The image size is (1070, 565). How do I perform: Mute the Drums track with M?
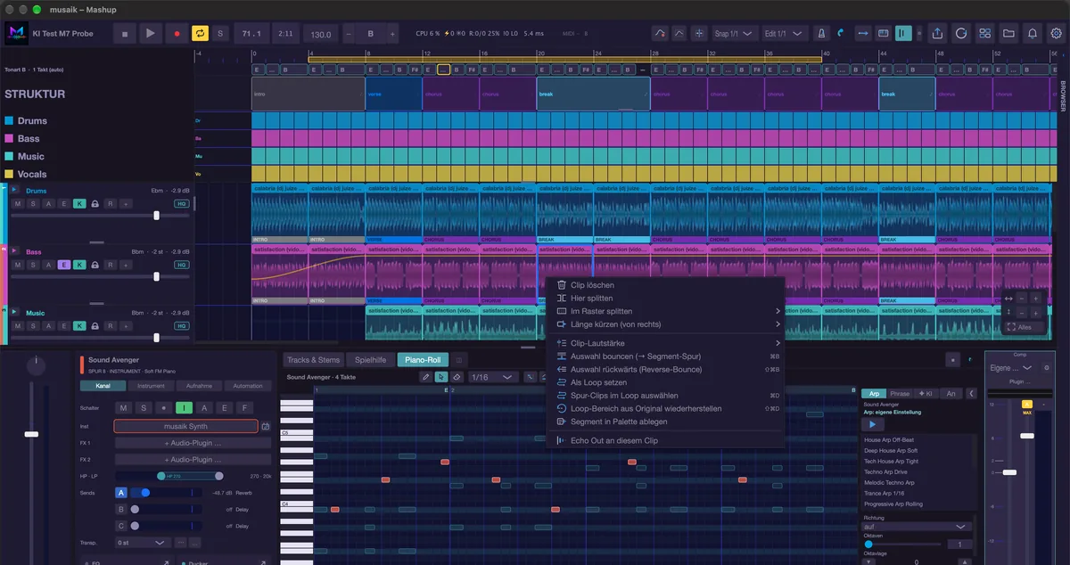click(x=17, y=203)
